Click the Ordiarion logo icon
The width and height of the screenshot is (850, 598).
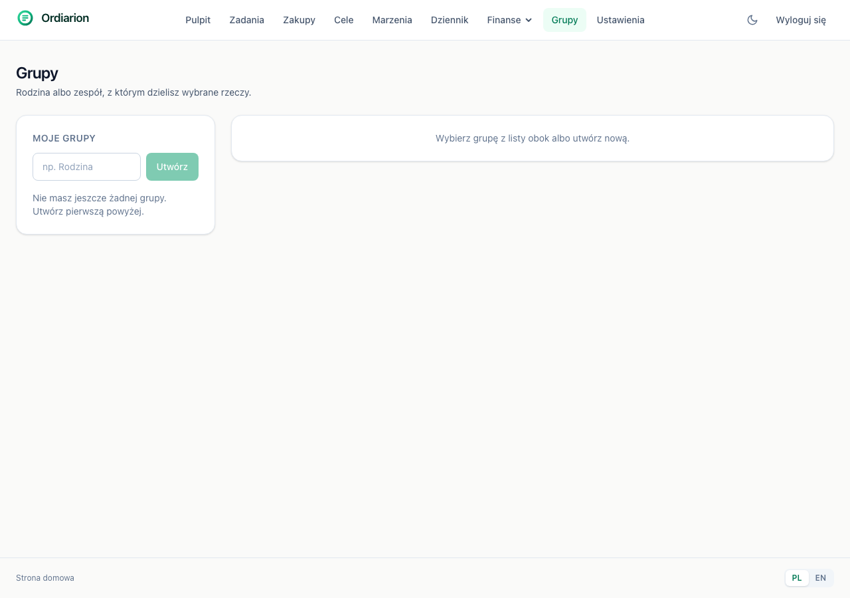[25, 18]
